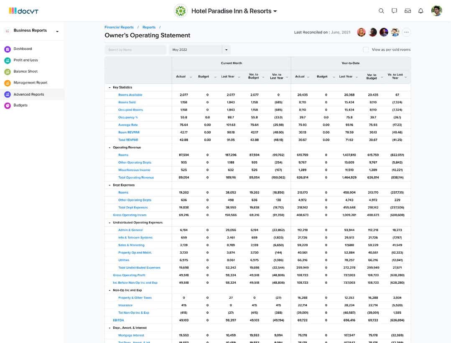Check notifications via the bell icon
This screenshot has height=343, width=451.
point(421,11)
